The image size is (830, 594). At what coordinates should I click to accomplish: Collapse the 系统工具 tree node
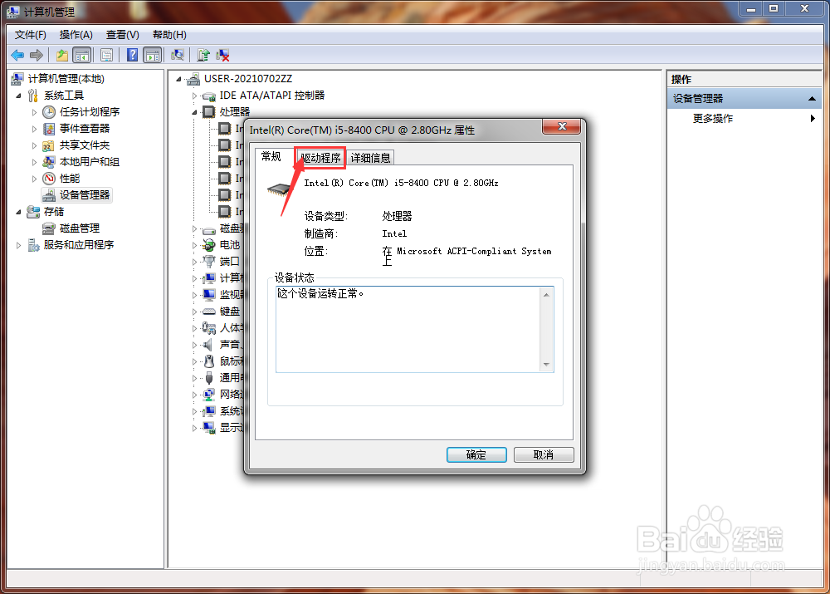tap(19, 96)
